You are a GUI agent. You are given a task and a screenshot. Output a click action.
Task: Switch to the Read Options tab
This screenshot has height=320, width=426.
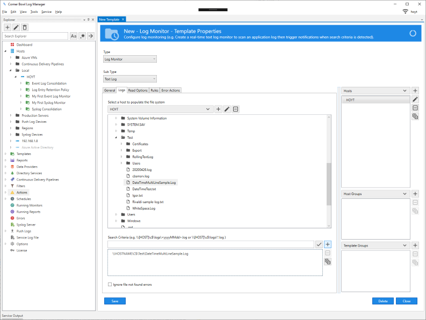138,90
